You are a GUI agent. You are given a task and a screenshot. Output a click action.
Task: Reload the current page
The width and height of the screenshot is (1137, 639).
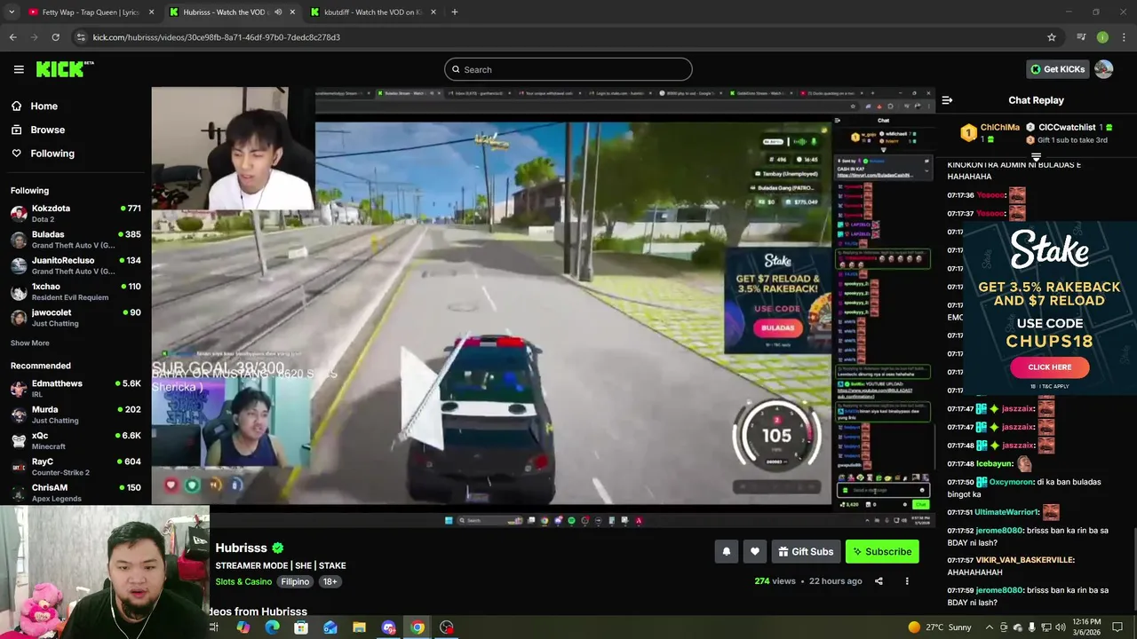pos(55,37)
